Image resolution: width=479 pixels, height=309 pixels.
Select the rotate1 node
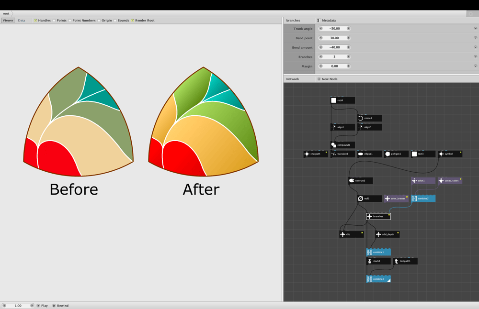(369, 118)
